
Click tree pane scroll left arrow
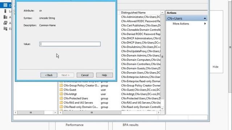click(16, 112)
